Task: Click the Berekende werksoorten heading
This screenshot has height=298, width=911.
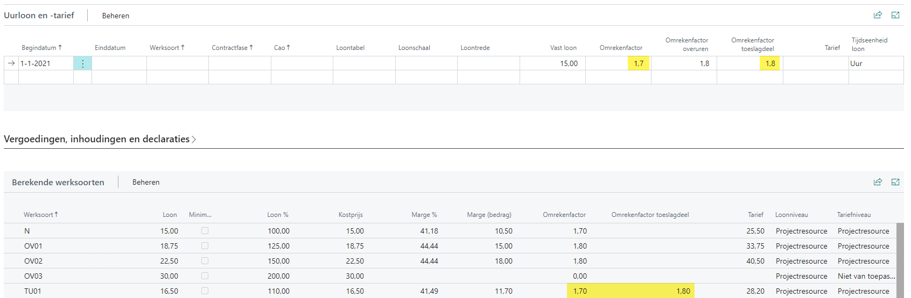Action: 58,183
